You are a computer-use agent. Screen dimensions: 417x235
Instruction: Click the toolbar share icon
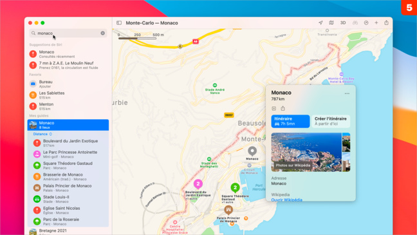tap(386, 23)
